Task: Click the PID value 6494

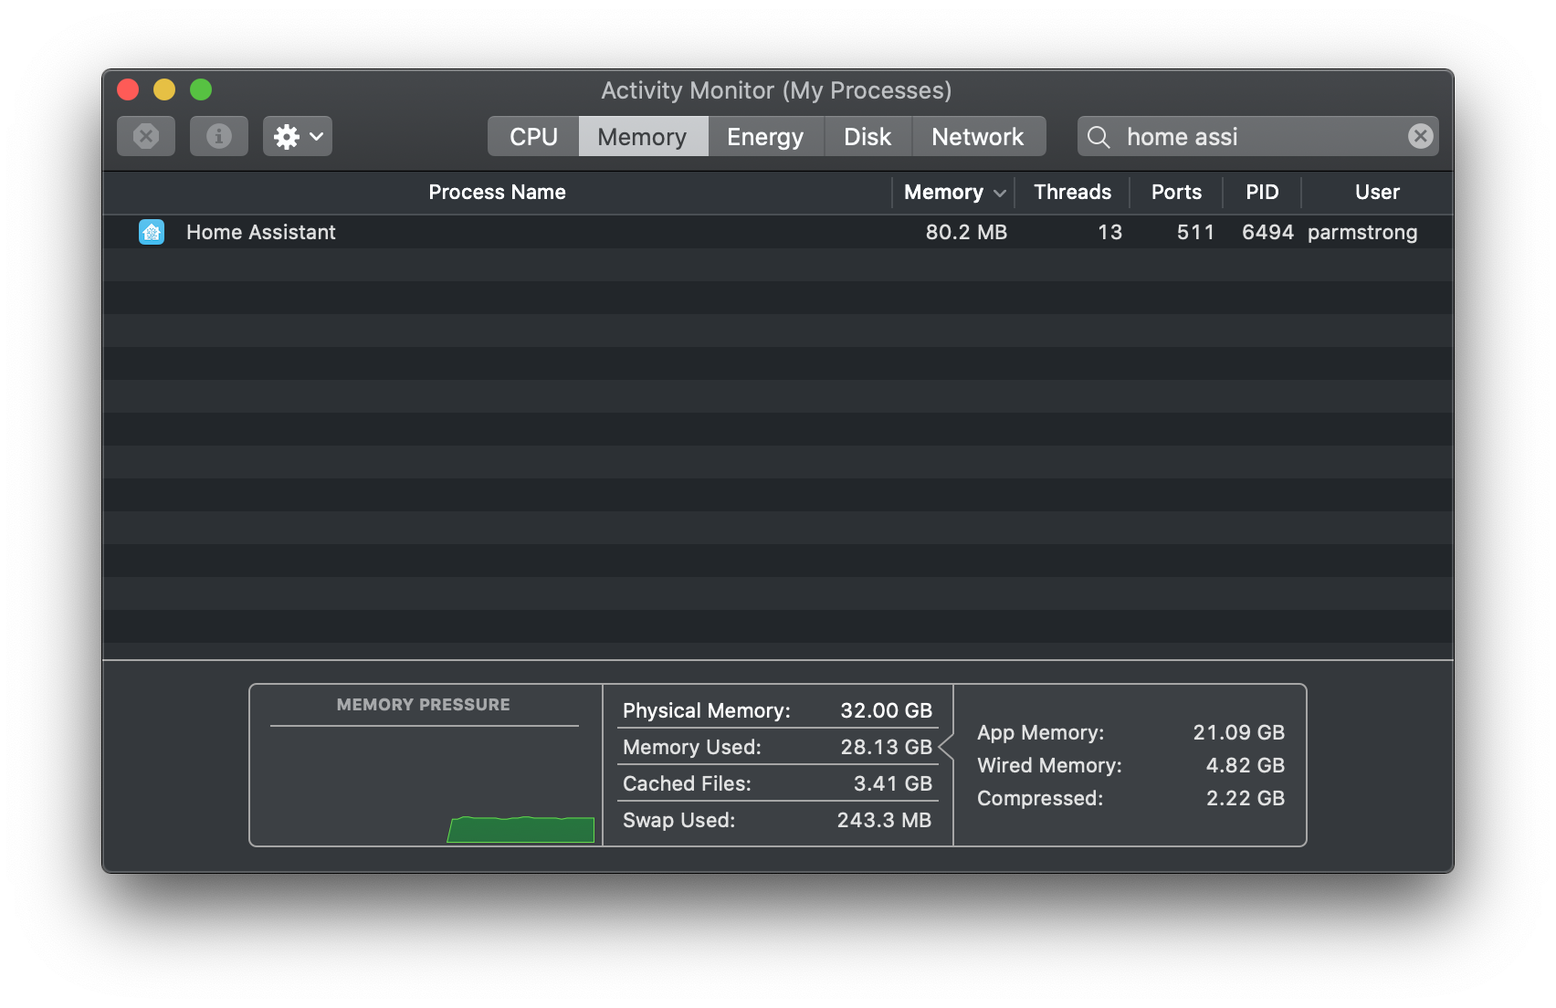Action: click(x=1267, y=232)
